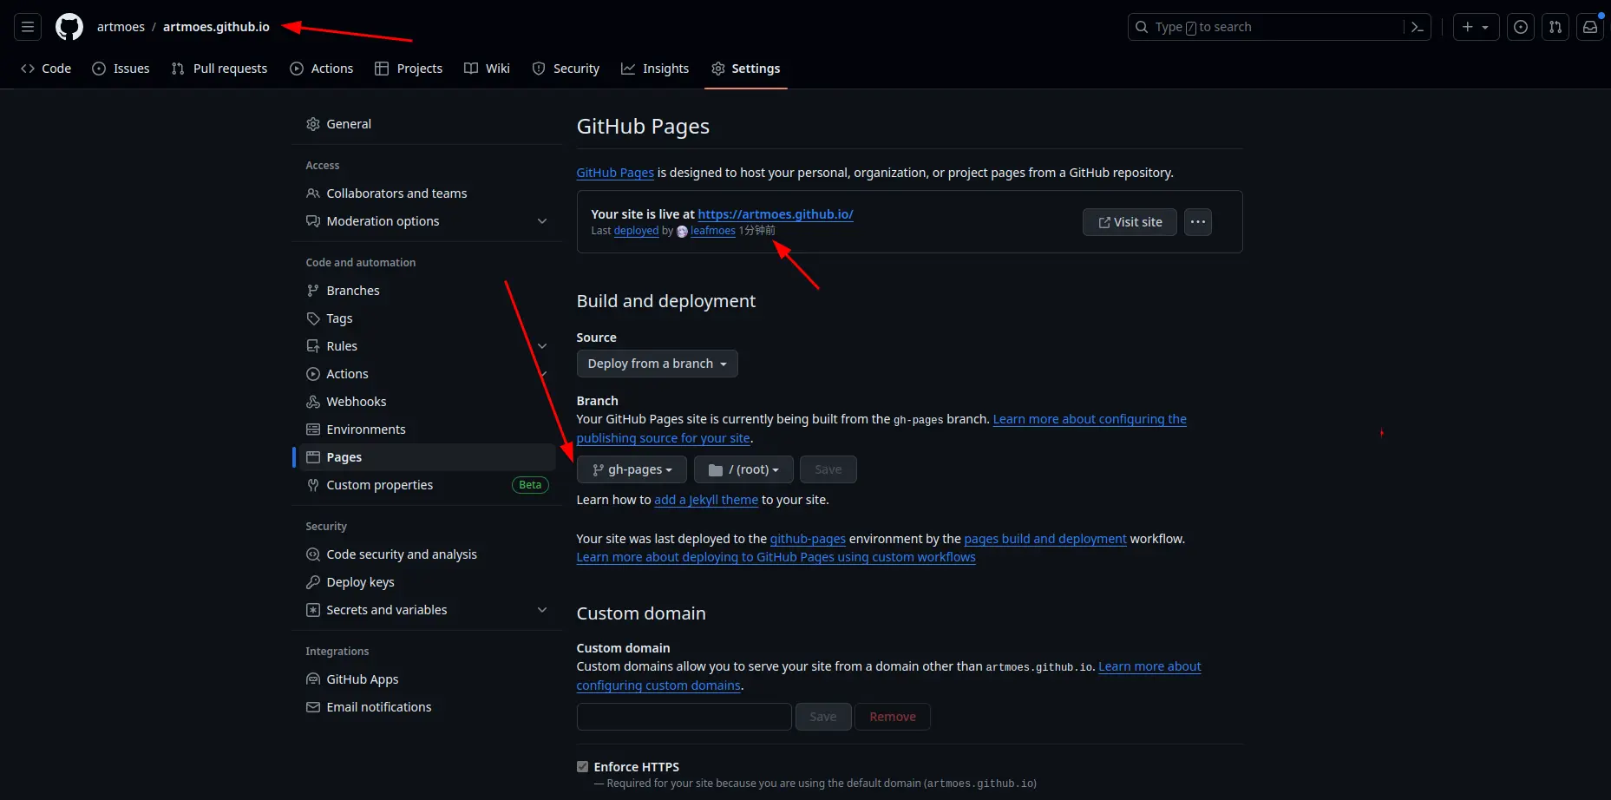Viewport: 1611px width, 800px height.
Task: Click Save for custom domain
Action: [x=823, y=717]
